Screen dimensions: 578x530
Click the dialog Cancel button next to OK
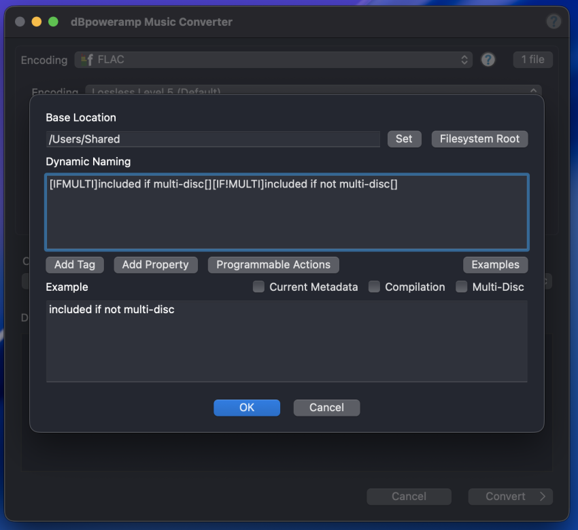[x=326, y=407]
